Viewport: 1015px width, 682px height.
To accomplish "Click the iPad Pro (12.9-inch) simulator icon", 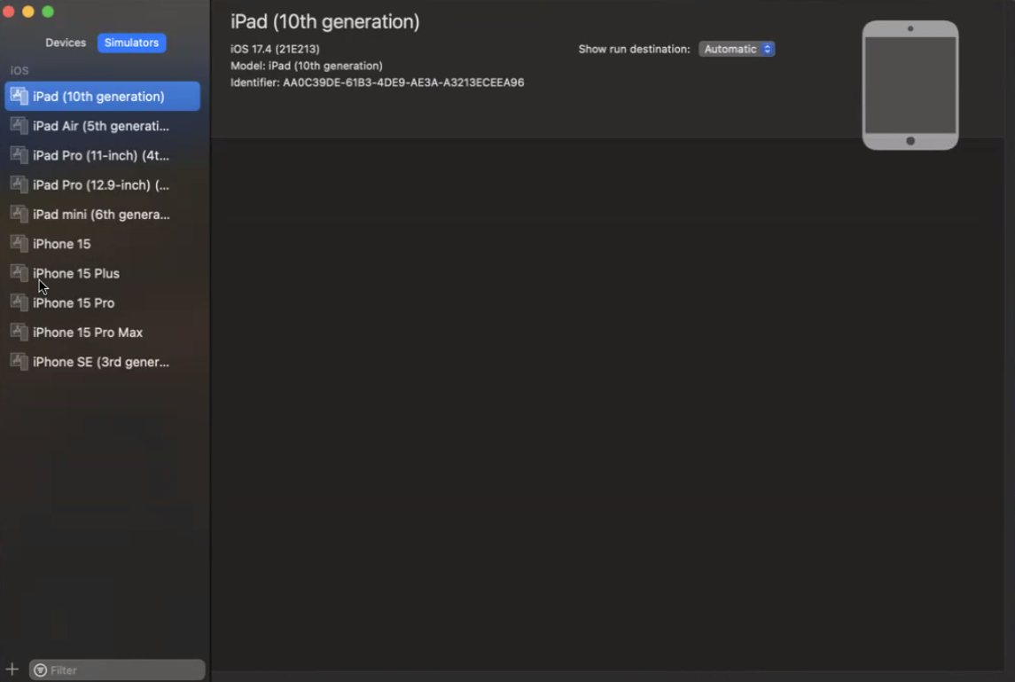I will [19, 184].
